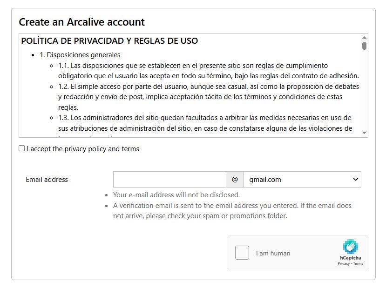This screenshot has height=288, width=386.
Task: Click the hCaptcha hand logo icon
Action: (350, 247)
